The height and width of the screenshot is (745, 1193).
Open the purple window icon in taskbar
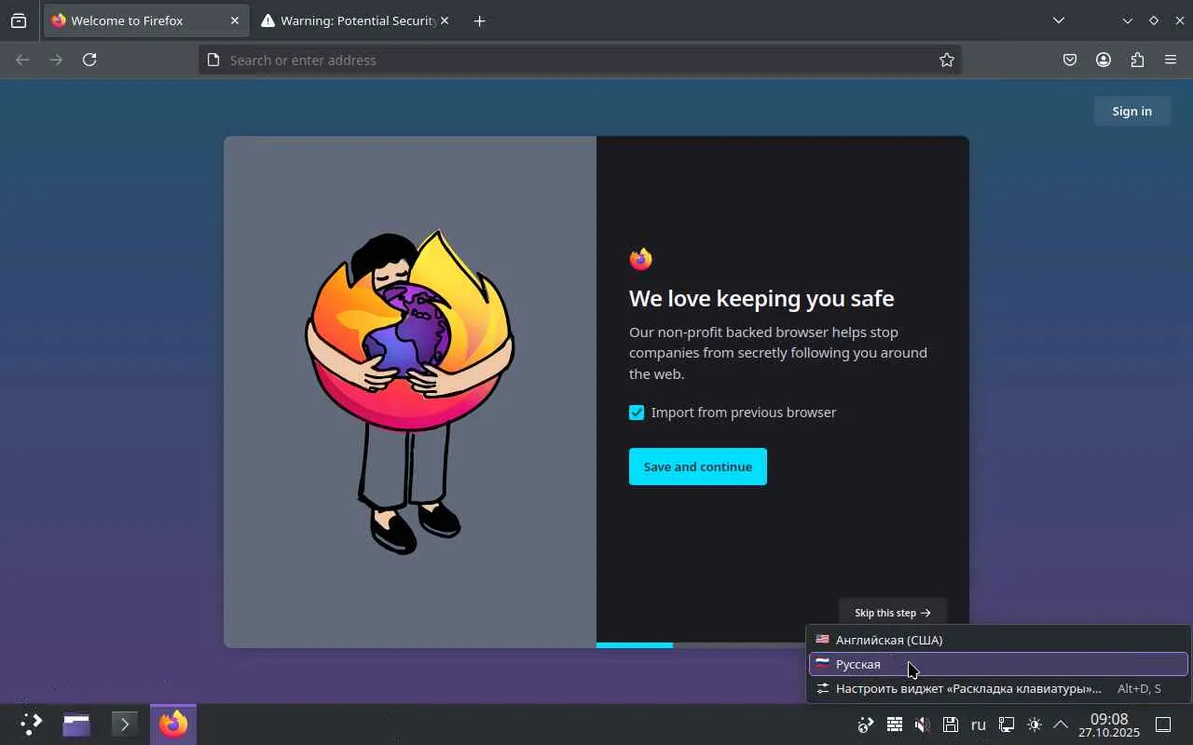(x=76, y=724)
